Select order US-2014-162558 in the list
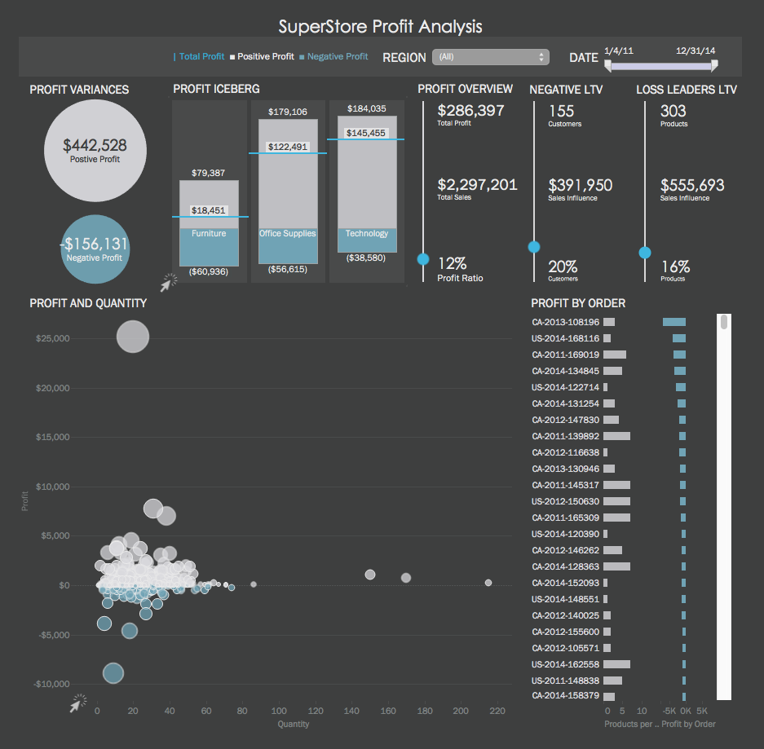The height and width of the screenshot is (749, 764). coord(565,664)
